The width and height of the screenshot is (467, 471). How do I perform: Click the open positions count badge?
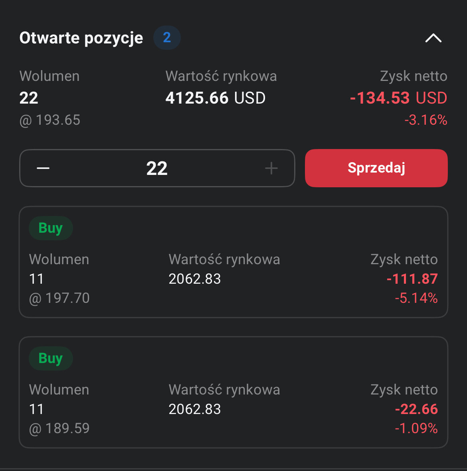point(167,38)
